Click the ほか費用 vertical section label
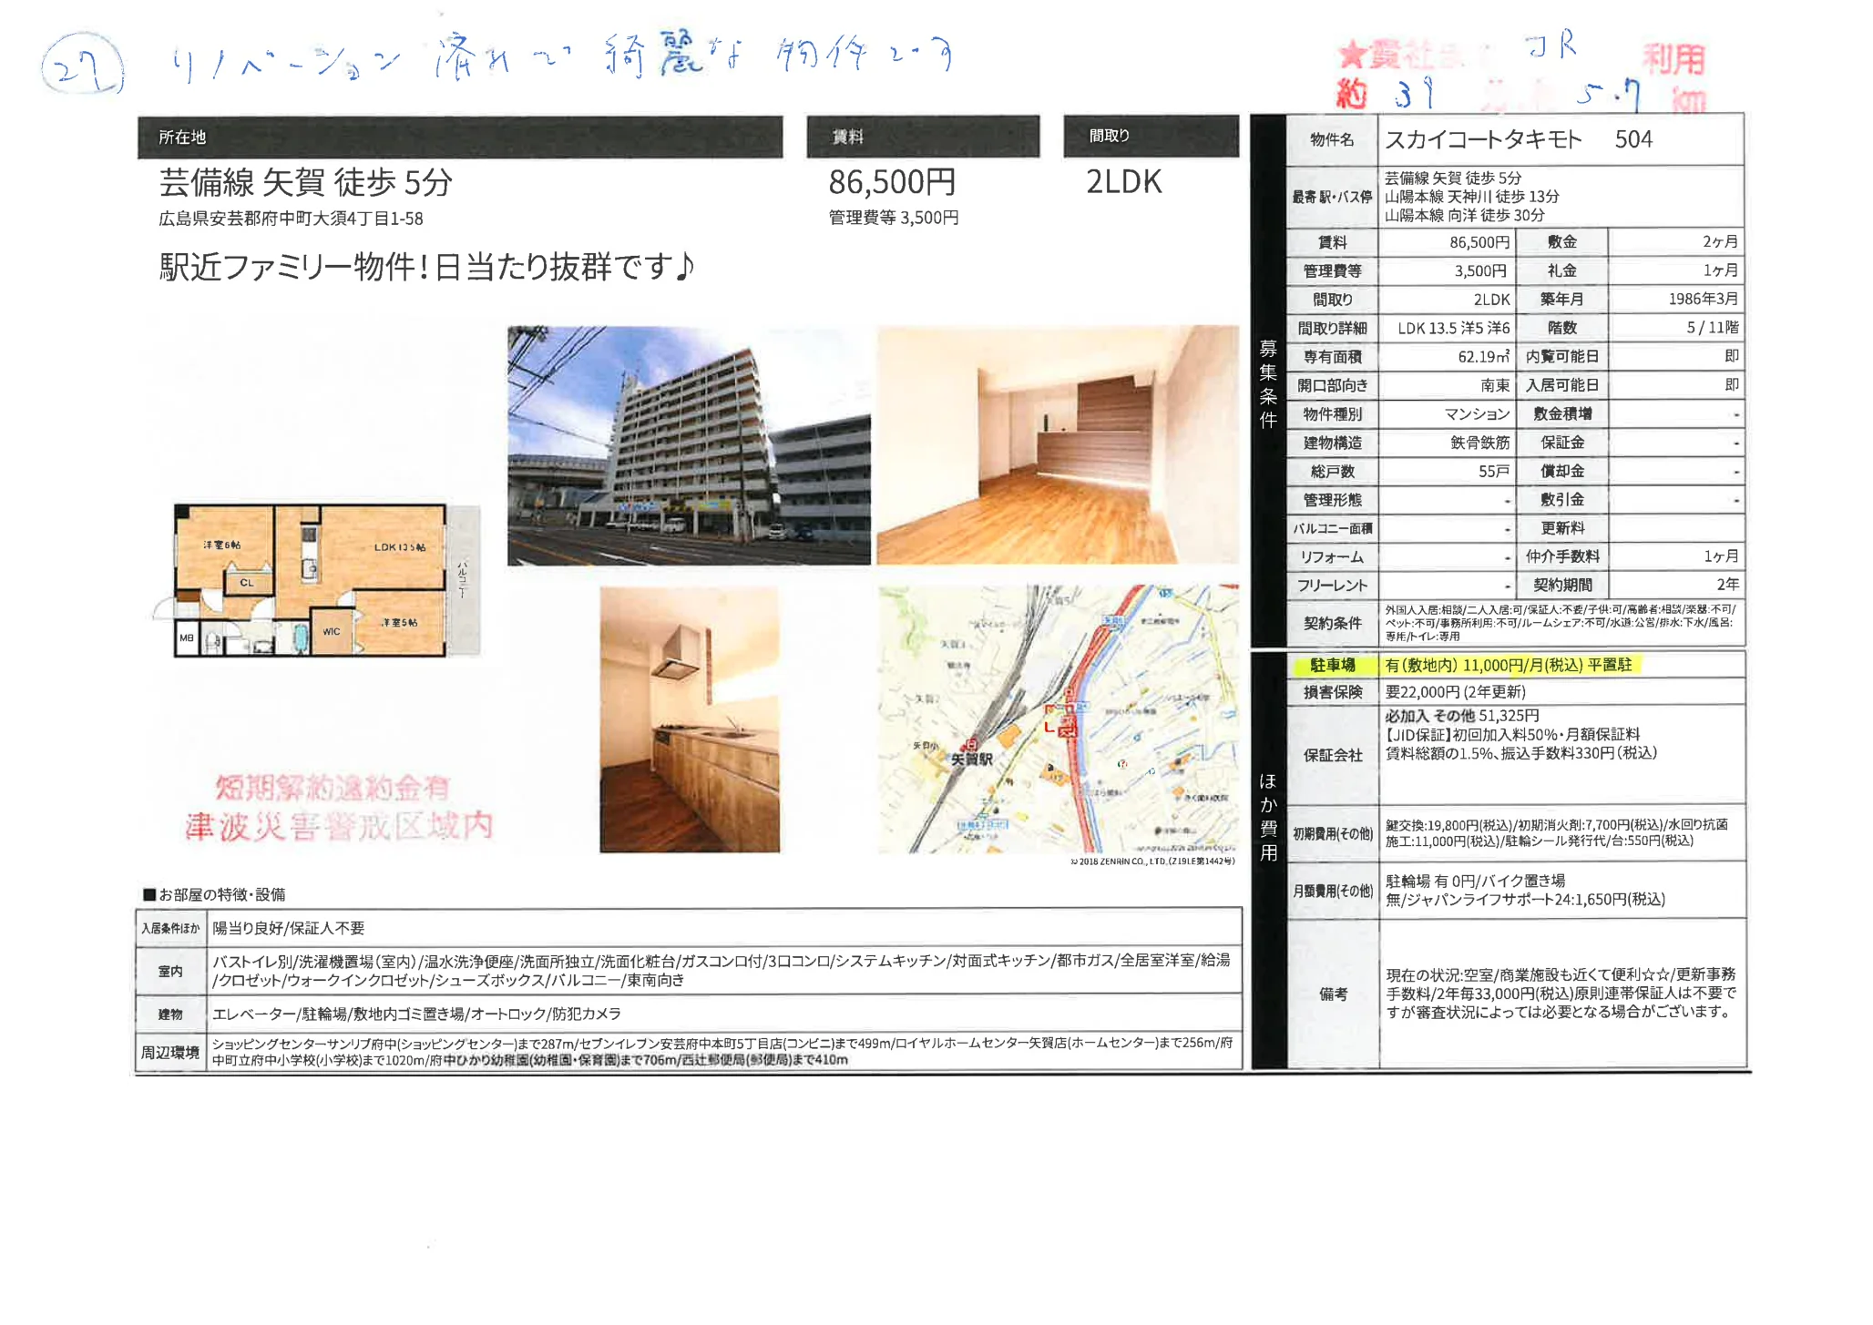 point(1268,817)
